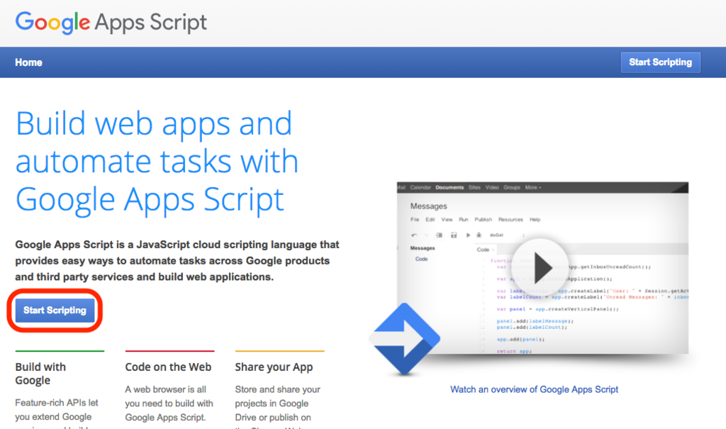
Task: Click the Code on the Web heading
Action: 168,367
